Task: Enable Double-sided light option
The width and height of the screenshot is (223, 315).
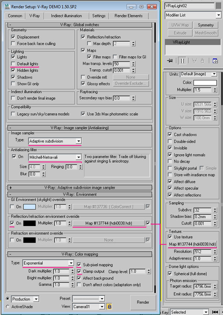Action: (x=170, y=141)
